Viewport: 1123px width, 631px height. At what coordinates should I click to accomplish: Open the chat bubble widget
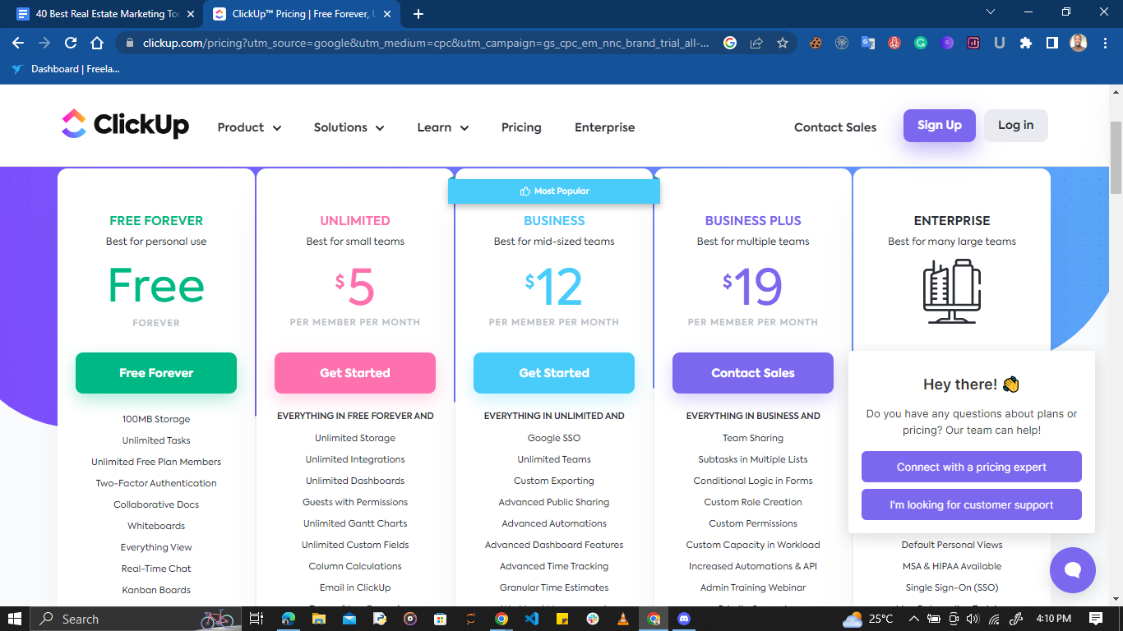[x=1072, y=570]
